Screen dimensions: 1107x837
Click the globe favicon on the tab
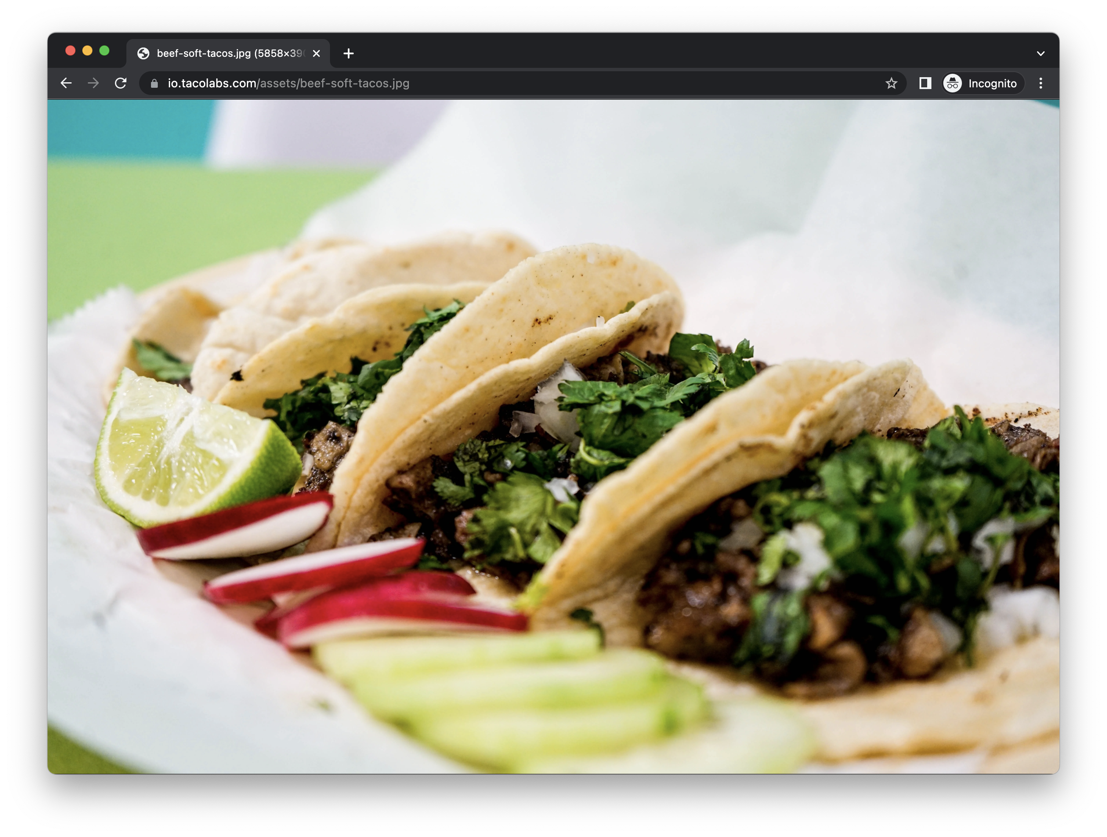pyautogui.click(x=144, y=53)
